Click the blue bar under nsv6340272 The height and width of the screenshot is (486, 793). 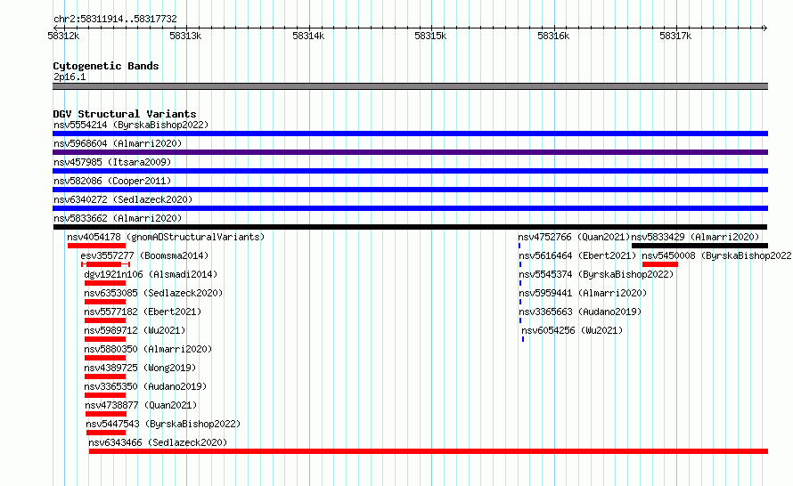[x=410, y=208]
